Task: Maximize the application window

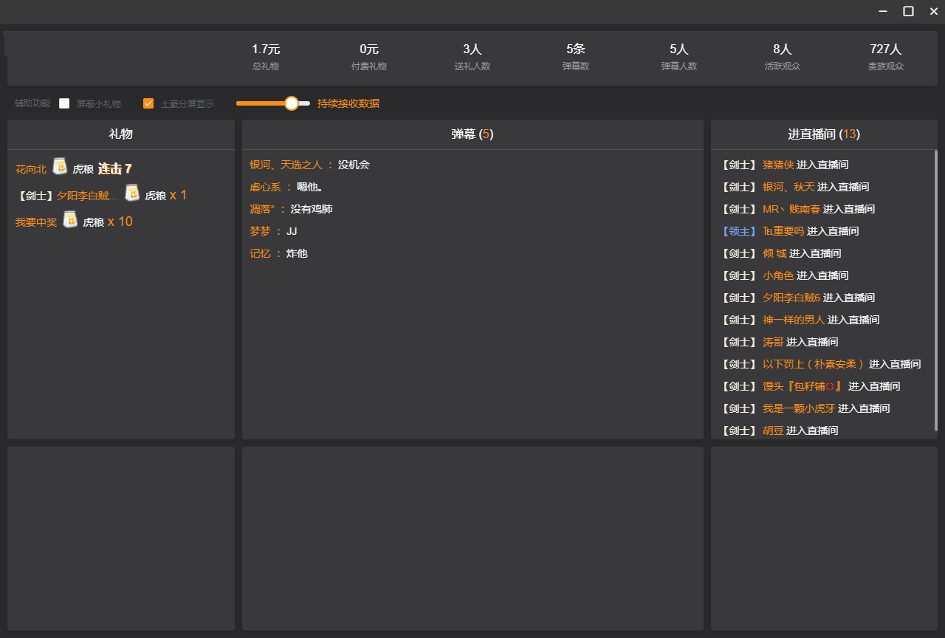Action: pos(908,11)
